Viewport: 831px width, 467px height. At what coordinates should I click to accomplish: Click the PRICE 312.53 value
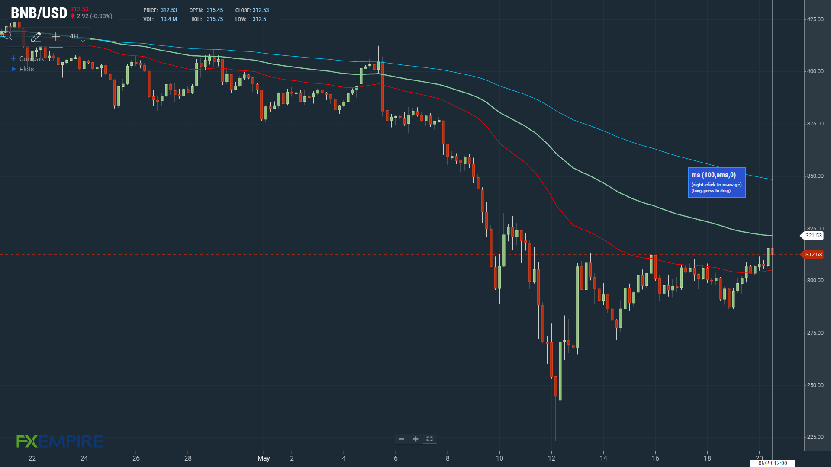pos(169,10)
